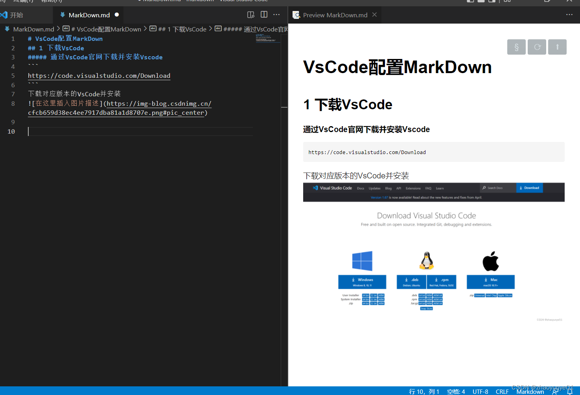Refresh the markdown preview
Screen dimensions: 580x395
(x=537, y=47)
